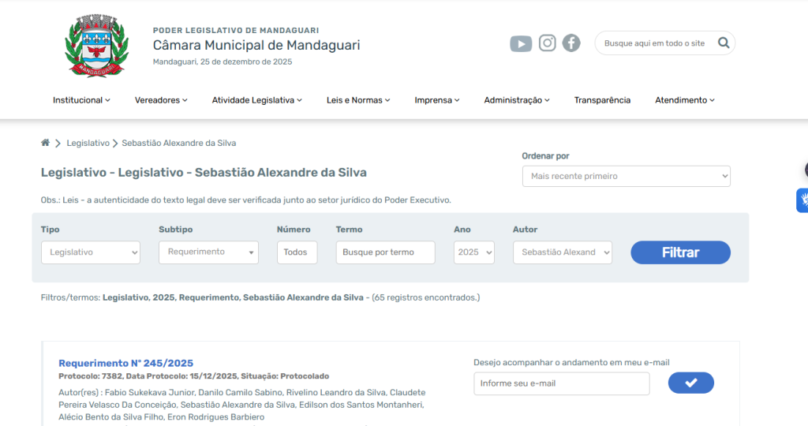Open the Facebook page icon
808x426 pixels.
tap(571, 43)
